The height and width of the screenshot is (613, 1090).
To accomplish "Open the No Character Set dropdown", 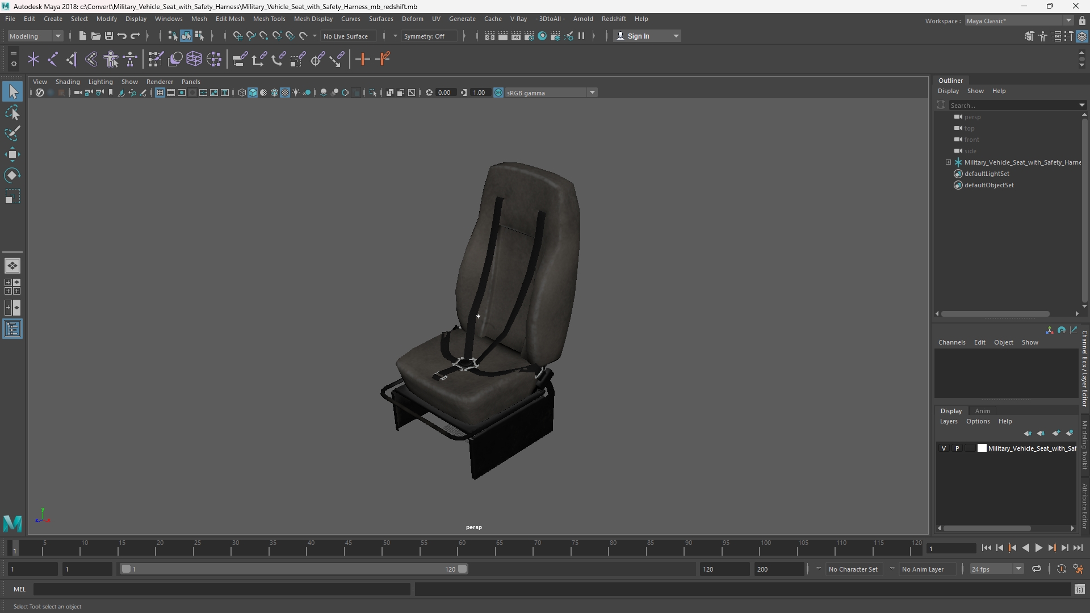I will tap(853, 569).
